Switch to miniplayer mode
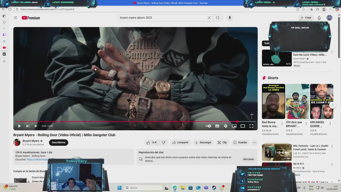This screenshot has height=192, width=341. pyautogui.click(x=234, y=126)
